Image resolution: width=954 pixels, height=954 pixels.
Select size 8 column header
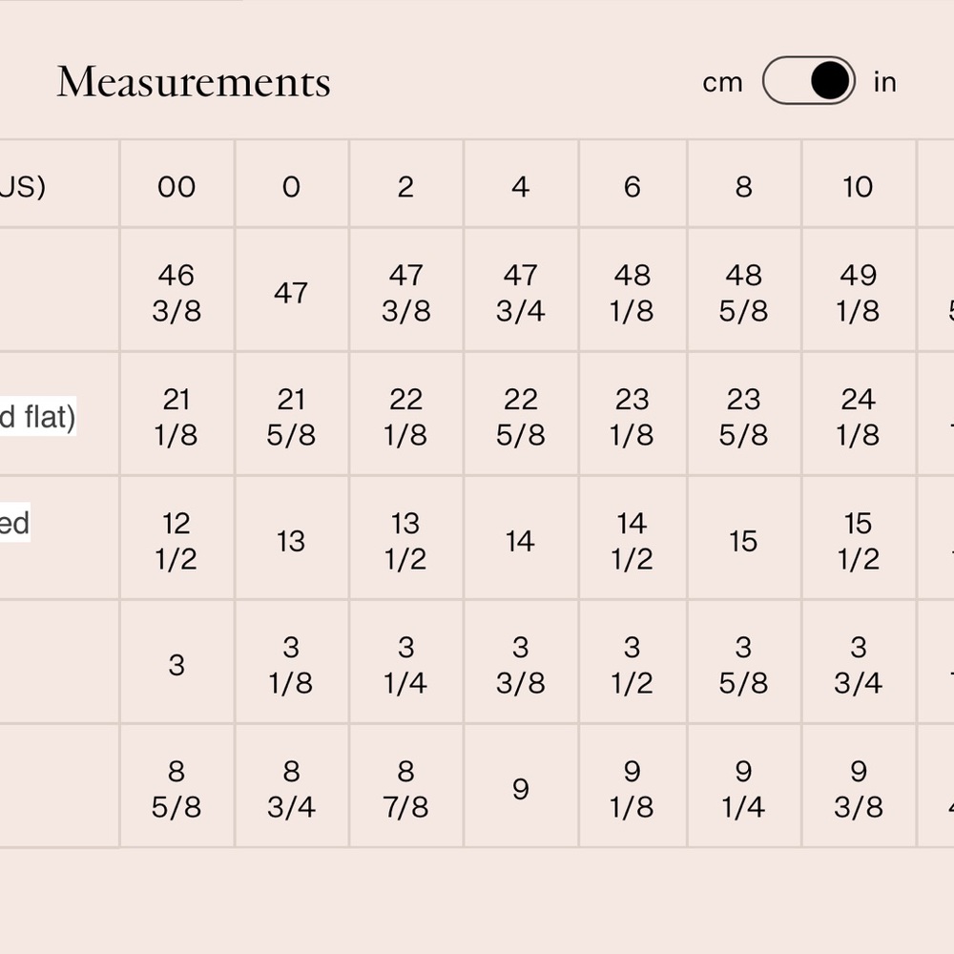pos(744,184)
